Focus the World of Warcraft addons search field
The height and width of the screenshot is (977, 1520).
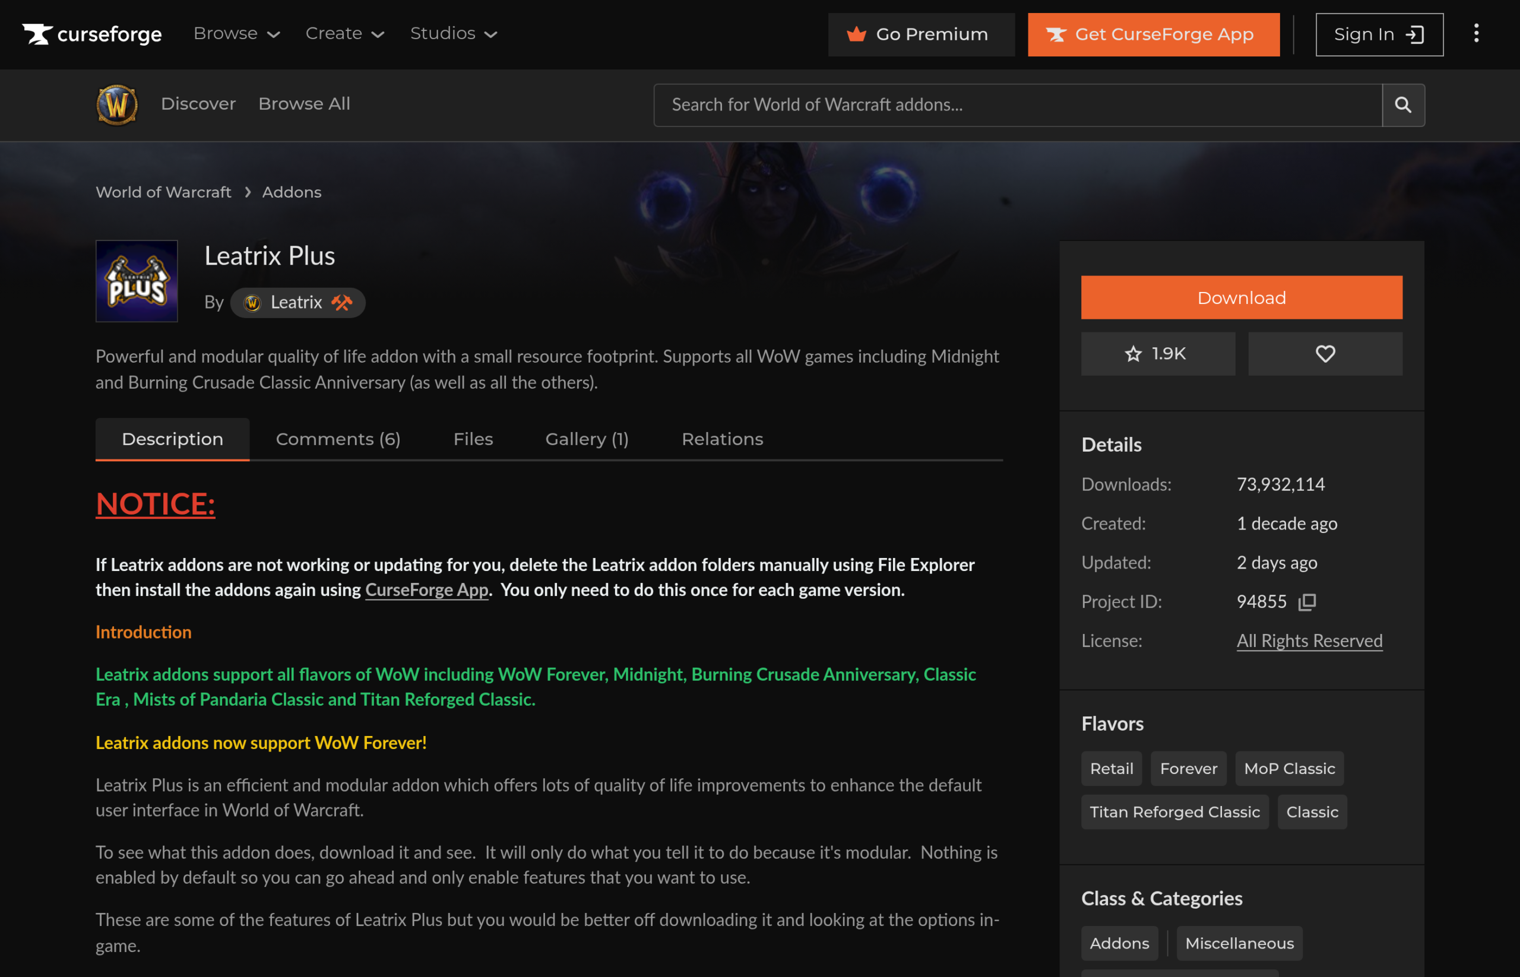(x=1018, y=104)
